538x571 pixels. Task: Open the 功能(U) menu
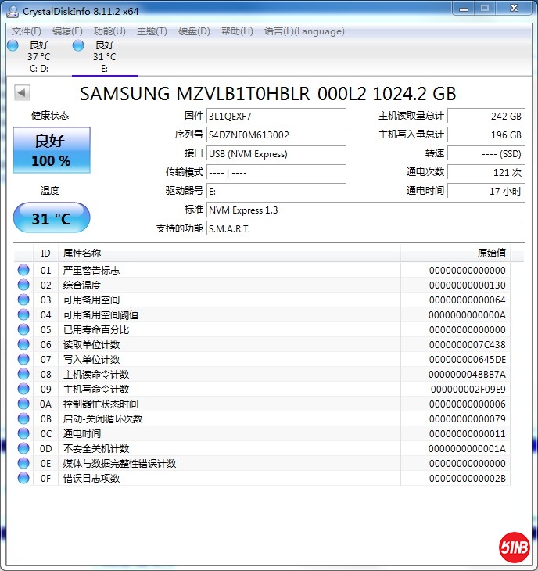109,31
